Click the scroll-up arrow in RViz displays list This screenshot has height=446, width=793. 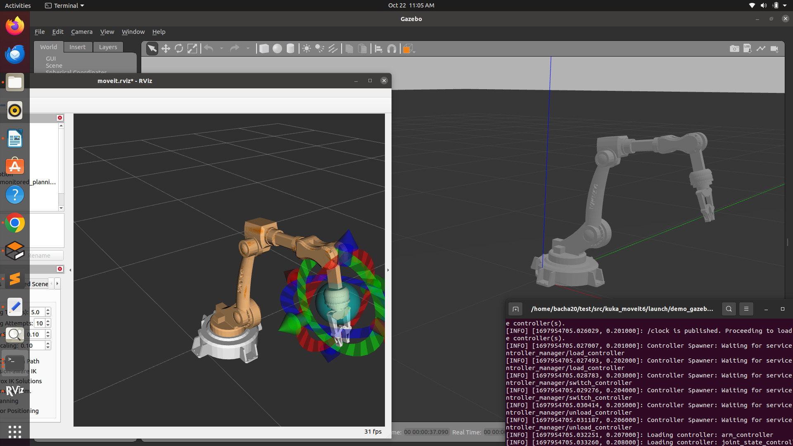click(x=61, y=126)
